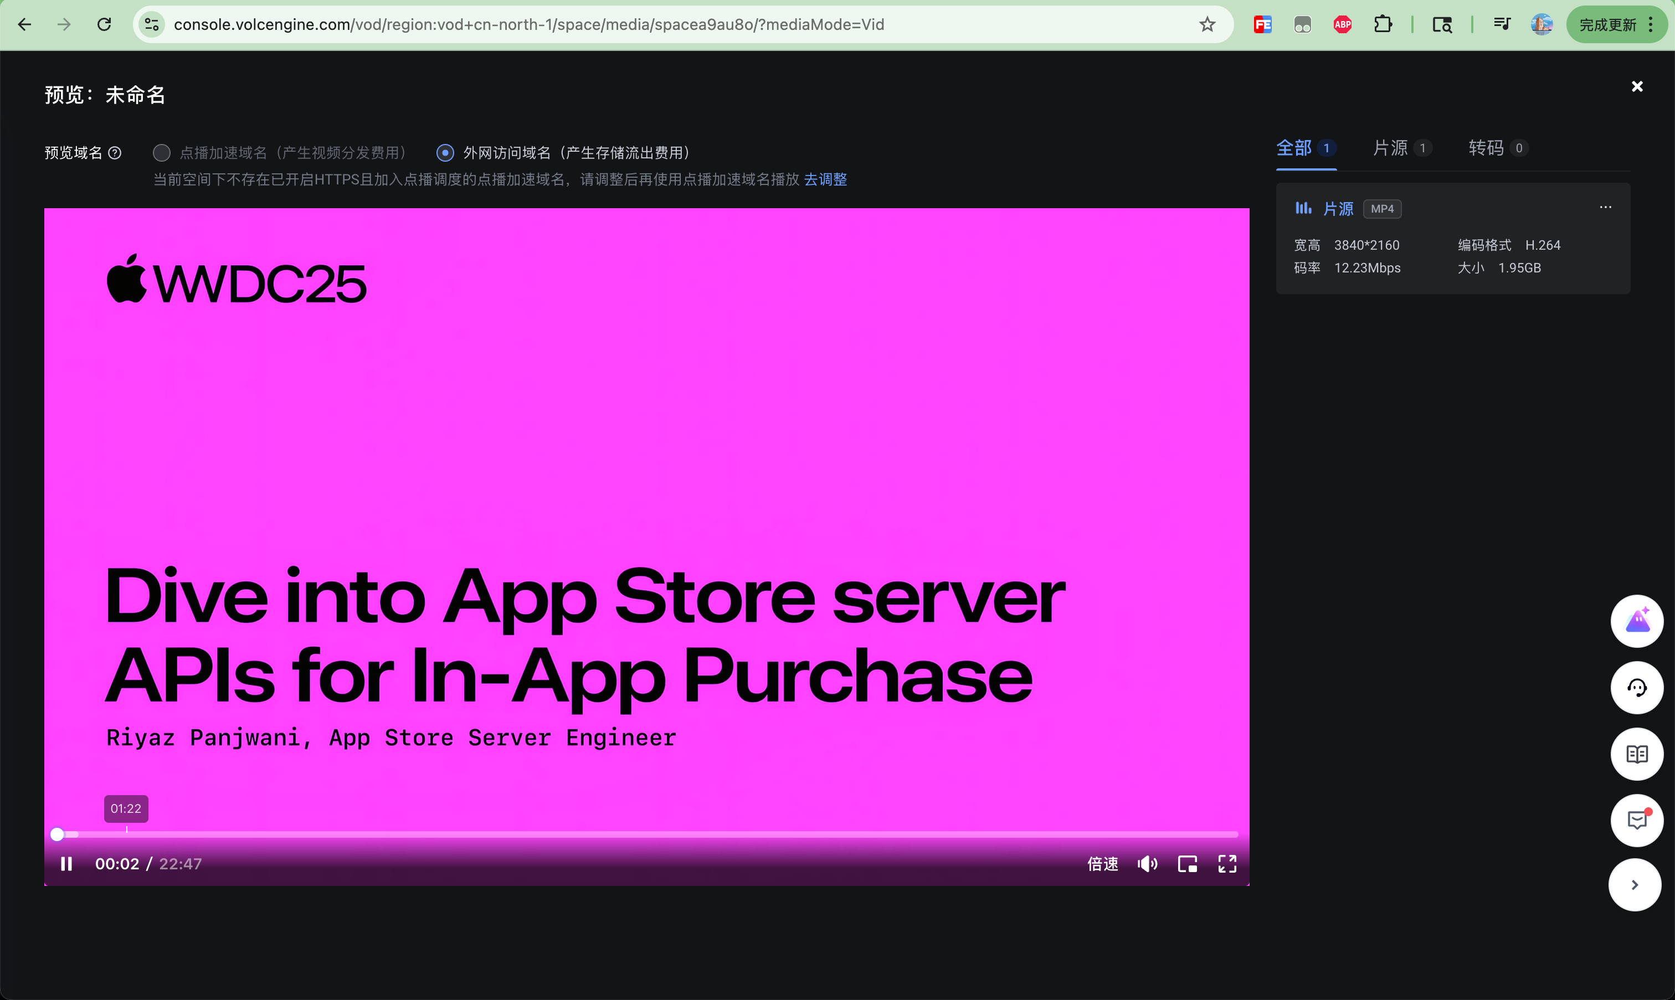
Task: Open the 倍速 playback speed menu
Action: (x=1103, y=864)
